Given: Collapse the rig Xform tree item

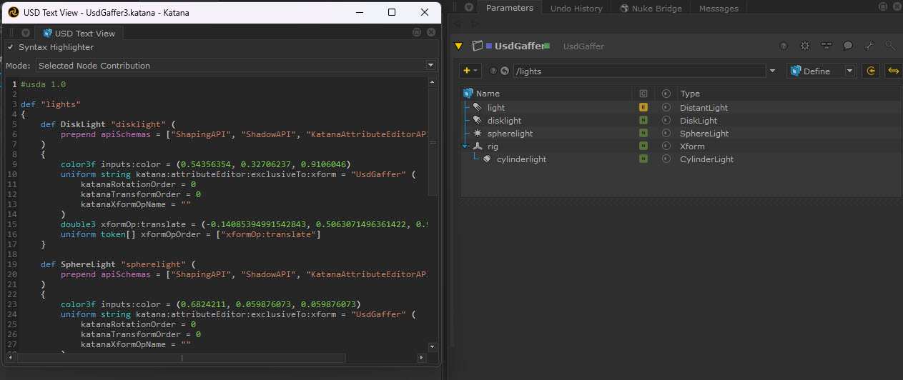Looking at the screenshot, I should coord(466,146).
